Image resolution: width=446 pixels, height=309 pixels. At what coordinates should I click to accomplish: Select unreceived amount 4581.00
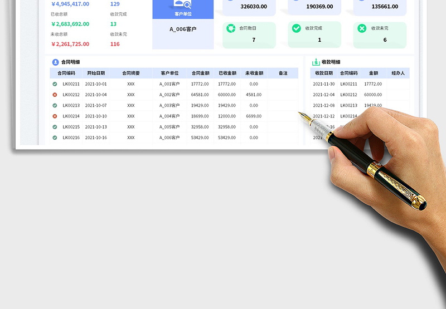(254, 95)
